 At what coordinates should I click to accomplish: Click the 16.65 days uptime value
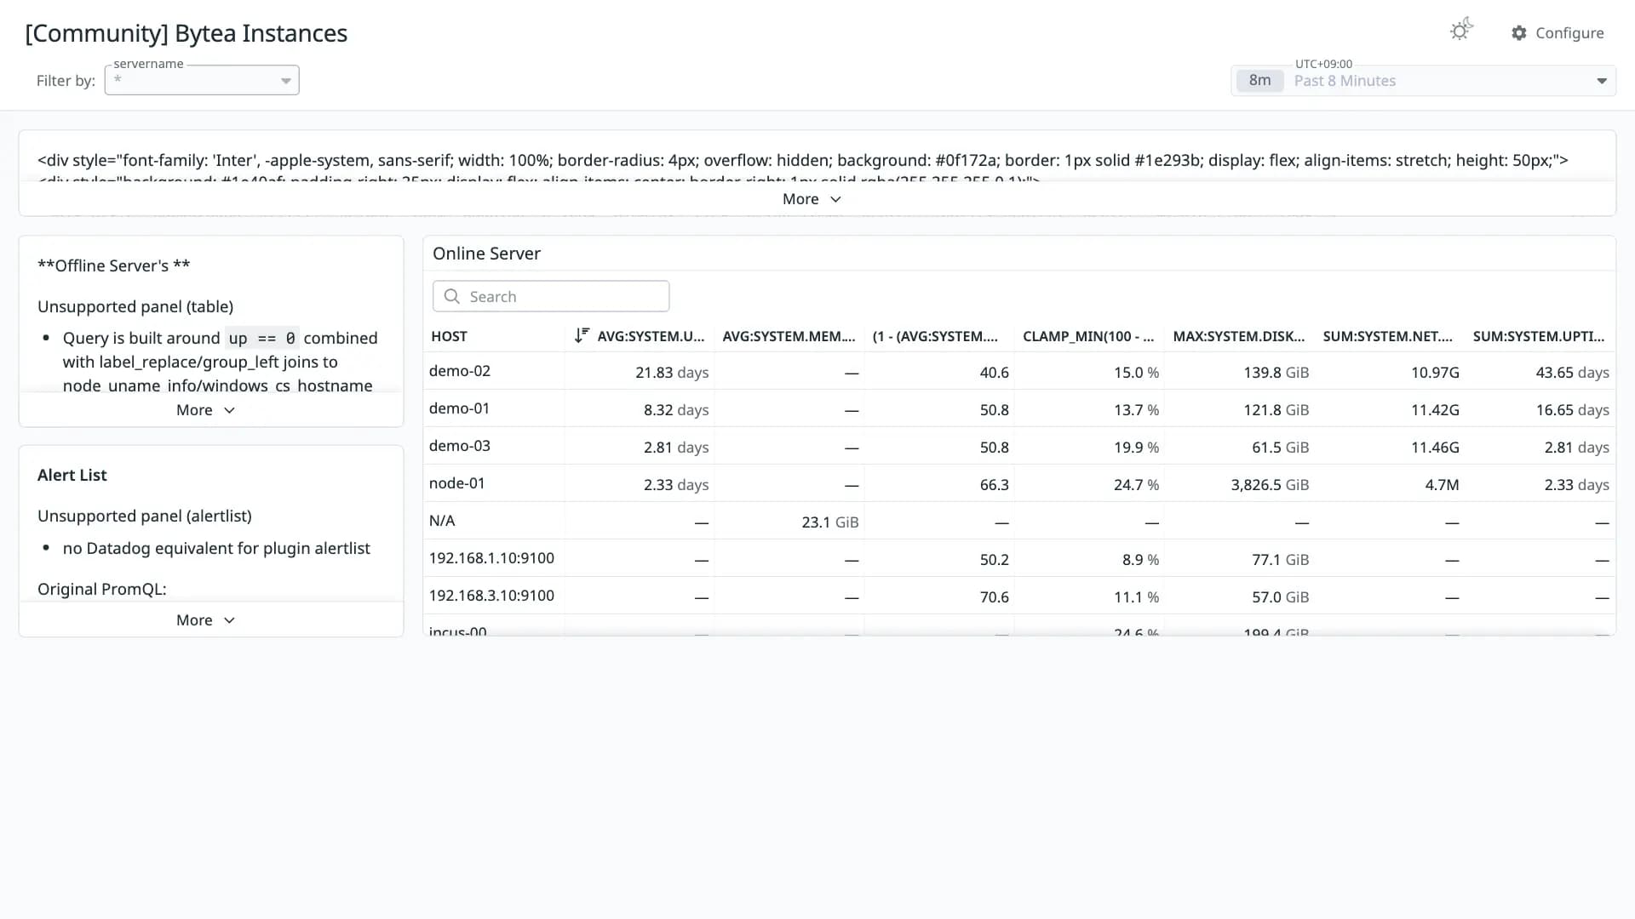(x=1572, y=410)
